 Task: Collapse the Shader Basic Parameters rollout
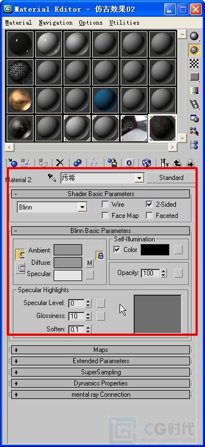pos(101,194)
